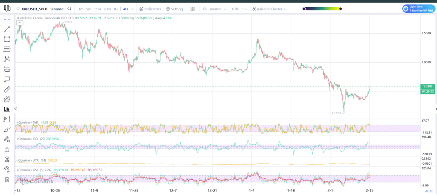
Task: Delete drawings with the trash icon
Action: (x=7, y=179)
